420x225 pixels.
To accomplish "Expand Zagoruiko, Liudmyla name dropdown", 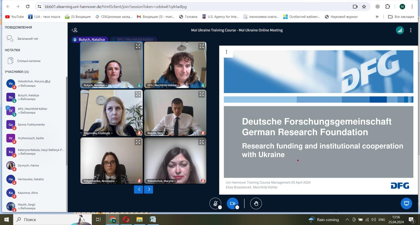I will 98,133.
